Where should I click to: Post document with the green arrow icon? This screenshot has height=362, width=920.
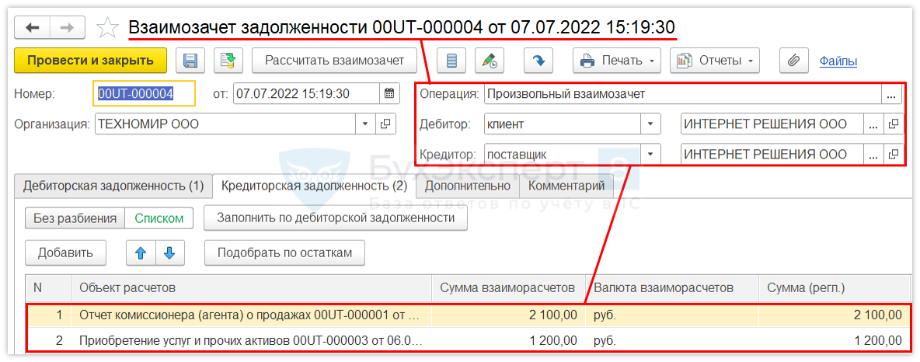click(228, 61)
